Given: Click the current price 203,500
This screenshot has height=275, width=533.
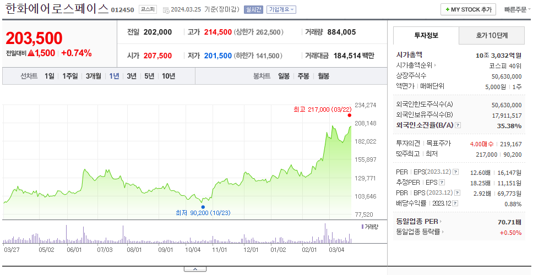Looking at the screenshot, I should (x=34, y=38).
